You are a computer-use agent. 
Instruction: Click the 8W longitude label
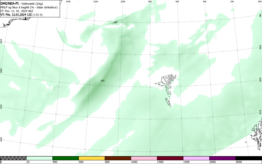tap(150, 2)
